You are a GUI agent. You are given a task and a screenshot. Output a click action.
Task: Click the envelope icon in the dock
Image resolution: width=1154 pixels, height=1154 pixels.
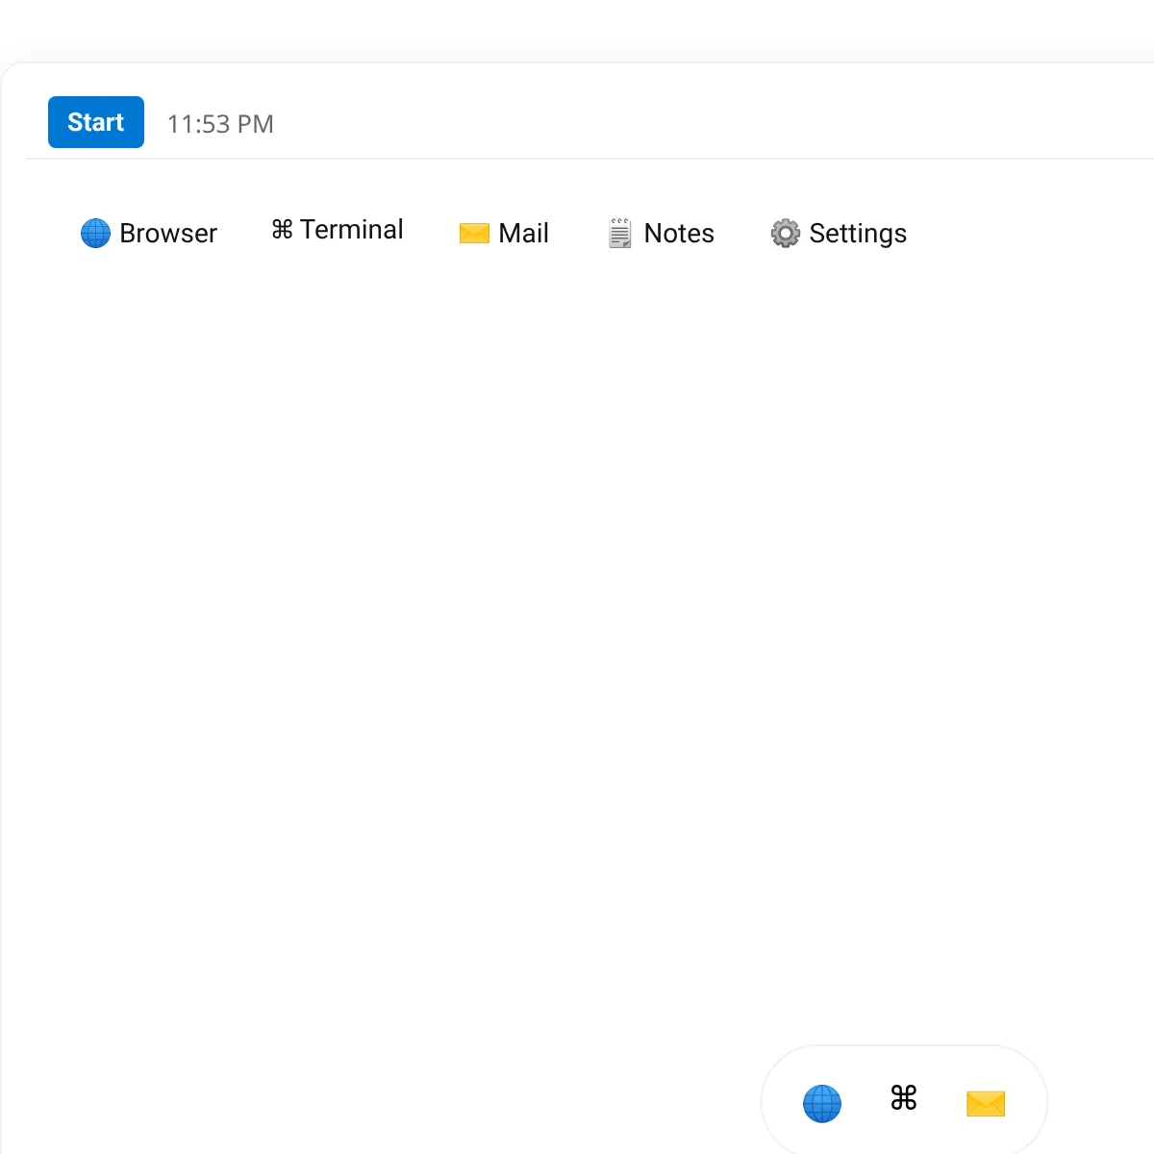tap(985, 1104)
